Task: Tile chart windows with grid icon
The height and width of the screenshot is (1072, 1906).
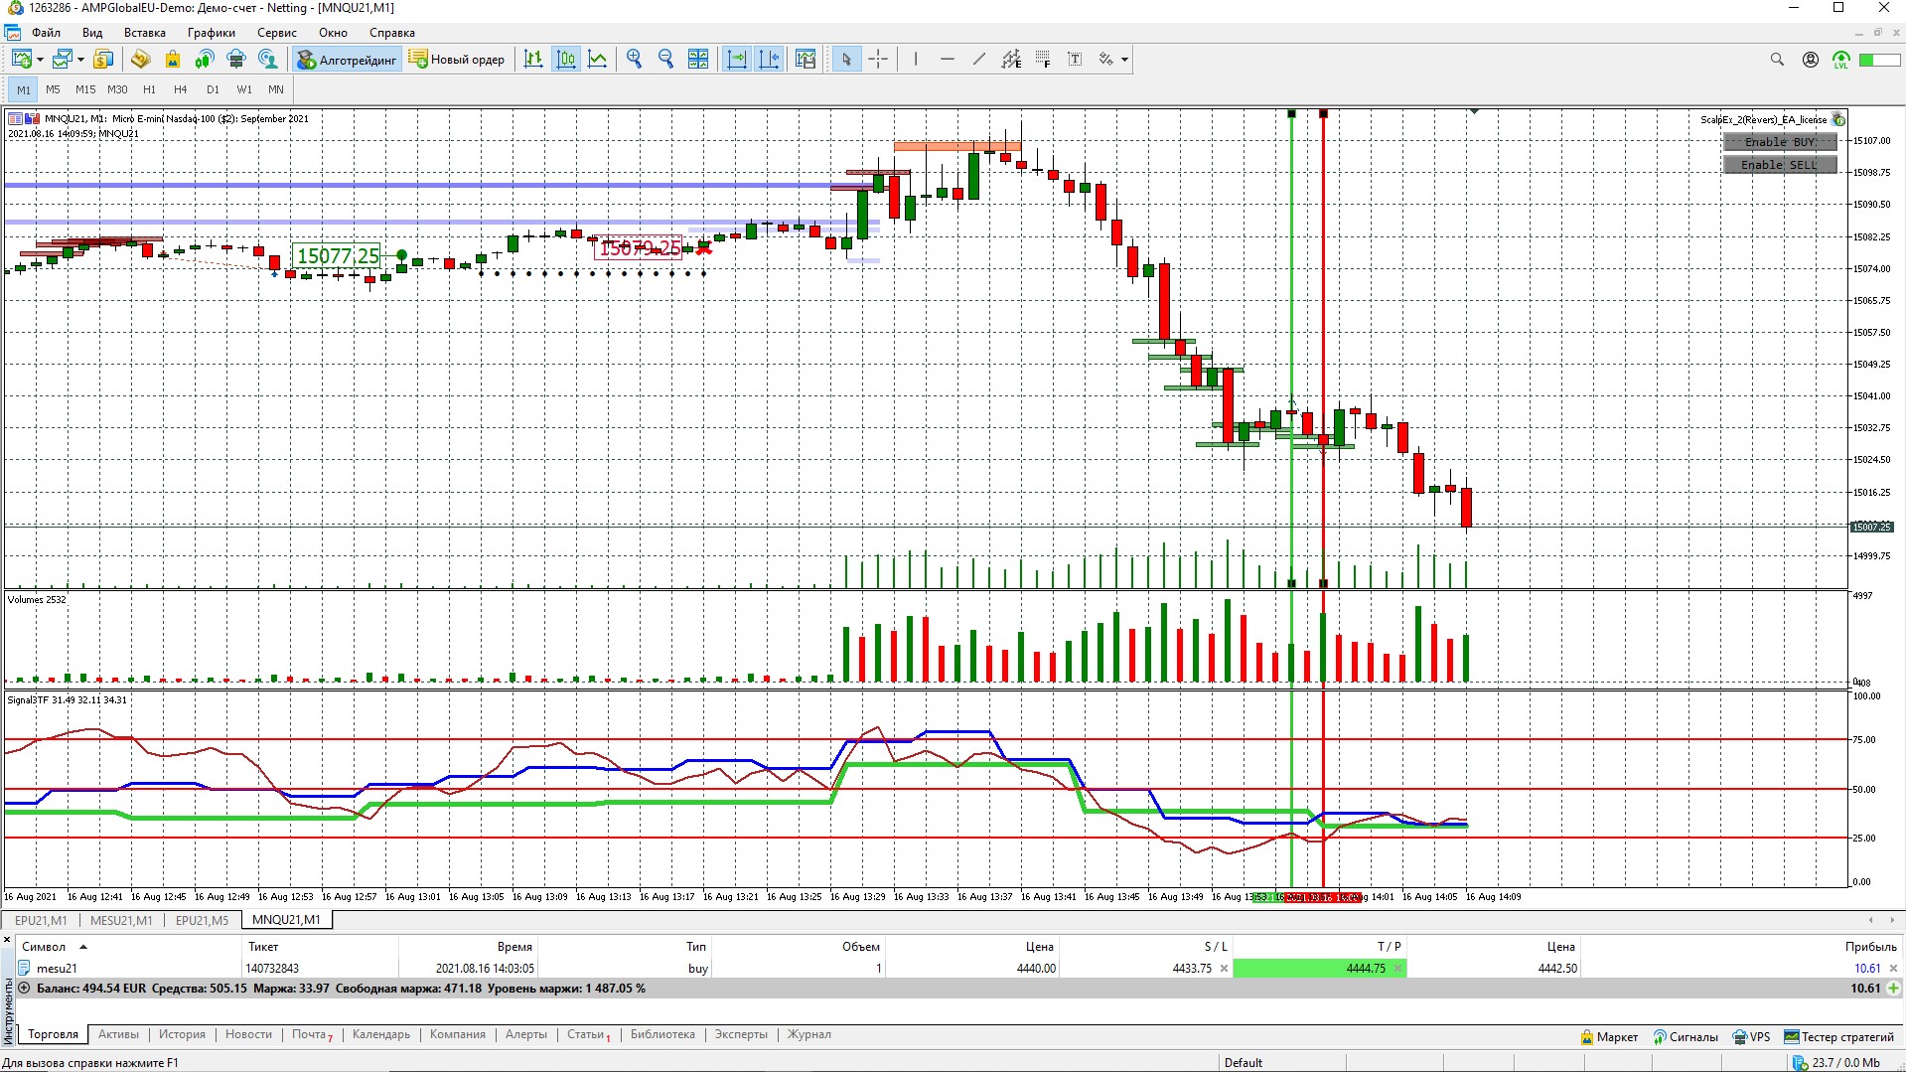Action: point(698,60)
